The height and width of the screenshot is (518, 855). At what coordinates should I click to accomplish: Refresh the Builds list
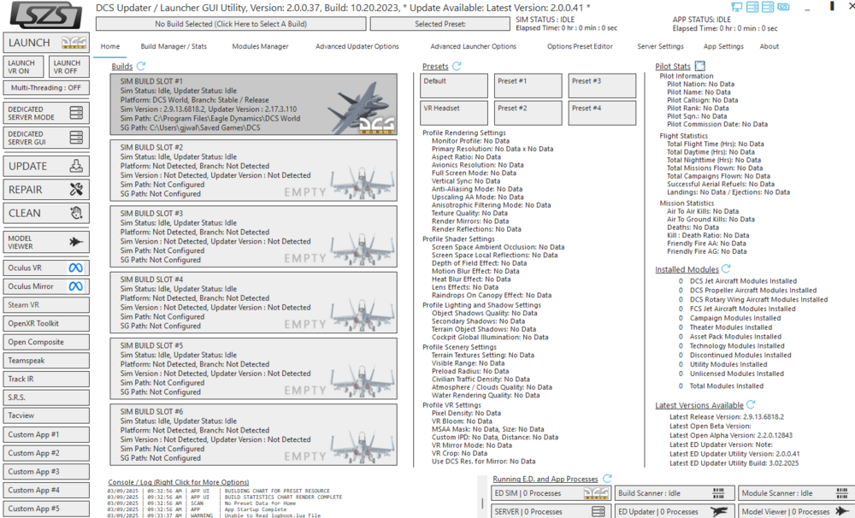click(141, 66)
